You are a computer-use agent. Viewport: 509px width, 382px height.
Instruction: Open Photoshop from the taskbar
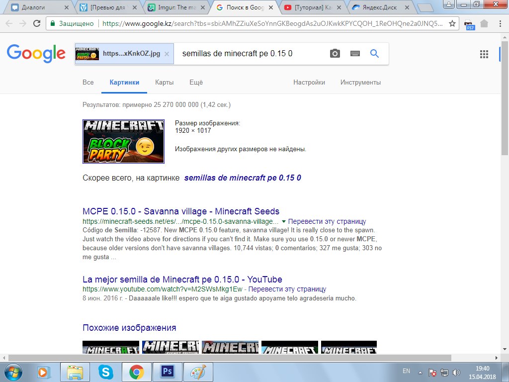167,372
